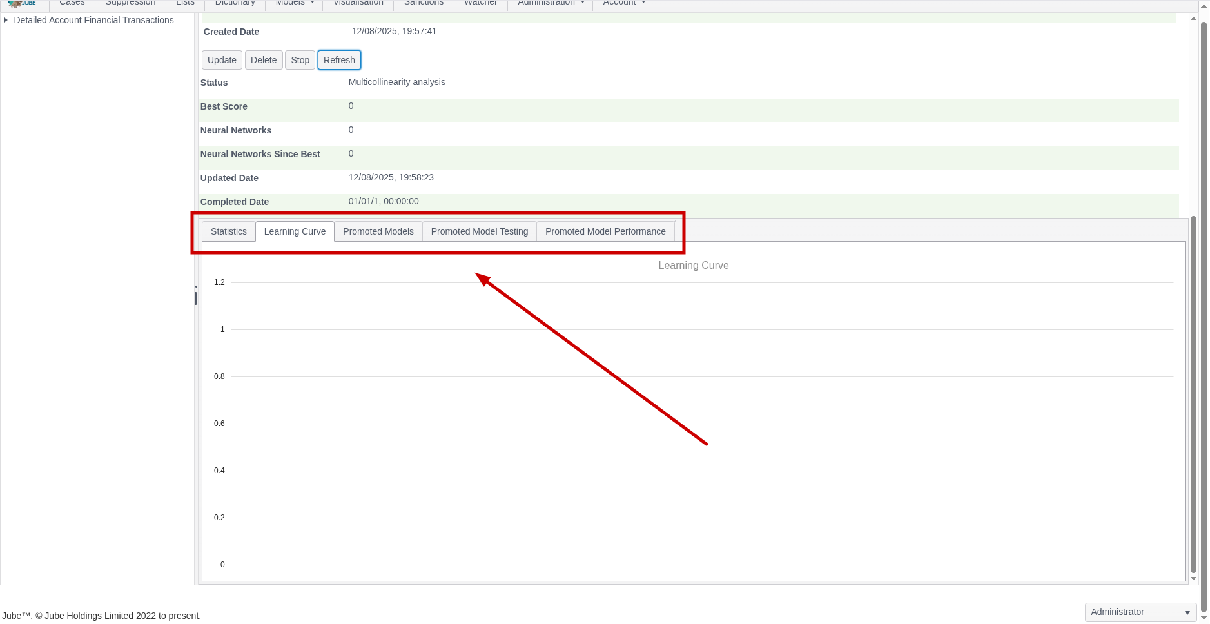Open the Visualisation menu
Viewport: 1210px width, 624px height.
click(358, 3)
